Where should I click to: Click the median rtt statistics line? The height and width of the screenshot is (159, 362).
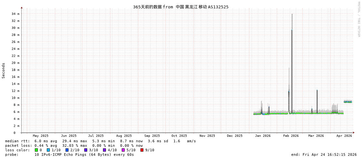coord(100,141)
